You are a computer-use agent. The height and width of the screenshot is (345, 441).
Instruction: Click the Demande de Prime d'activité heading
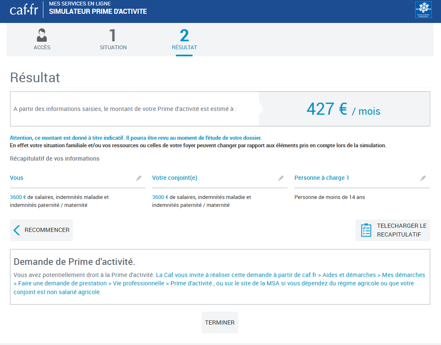click(x=74, y=262)
